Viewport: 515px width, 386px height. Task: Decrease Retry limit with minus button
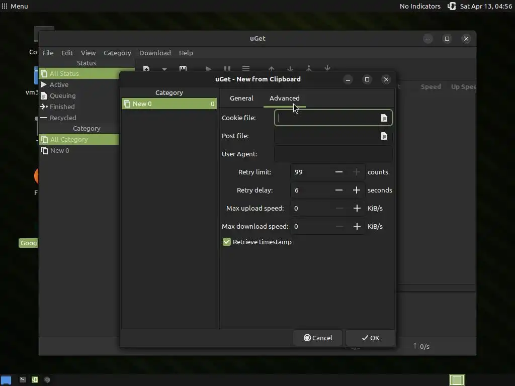click(x=339, y=172)
